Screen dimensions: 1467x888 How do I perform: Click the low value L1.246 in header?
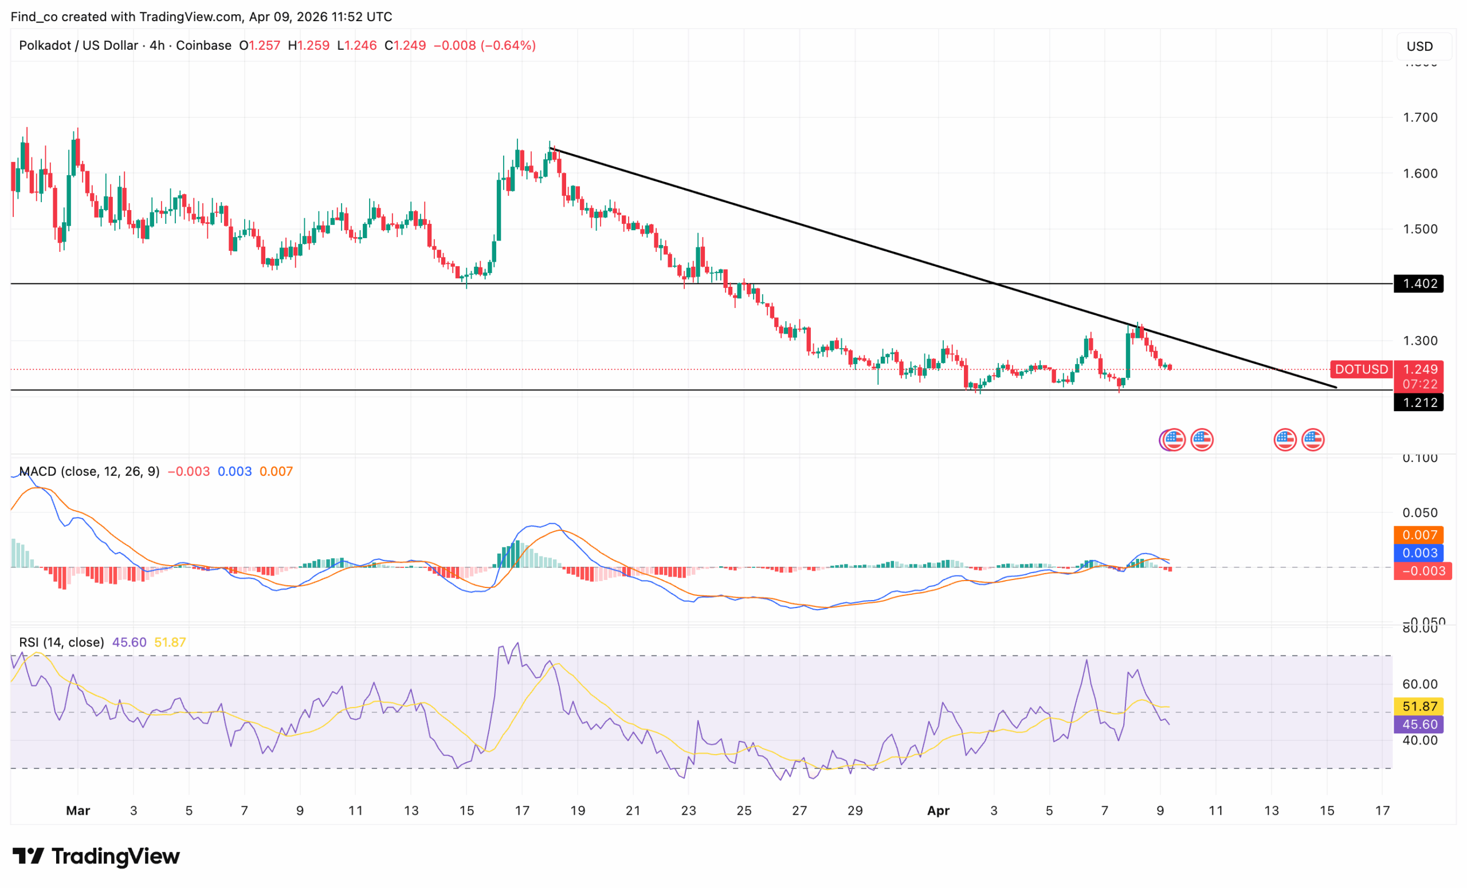coord(356,46)
